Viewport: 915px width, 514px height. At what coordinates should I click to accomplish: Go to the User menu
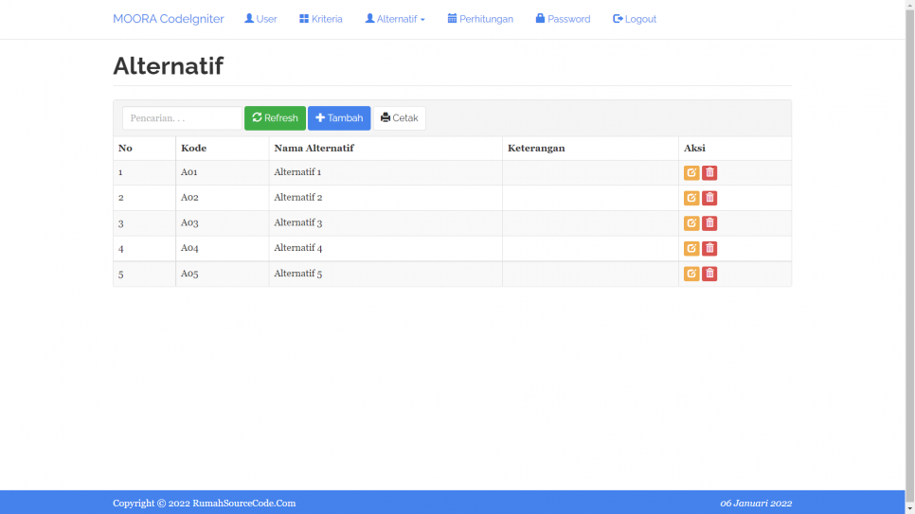pos(260,19)
